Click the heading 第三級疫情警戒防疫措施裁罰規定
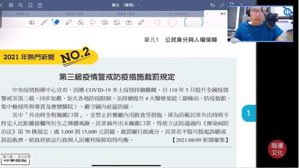The height and width of the screenshot is (168, 299). coord(117,77)
